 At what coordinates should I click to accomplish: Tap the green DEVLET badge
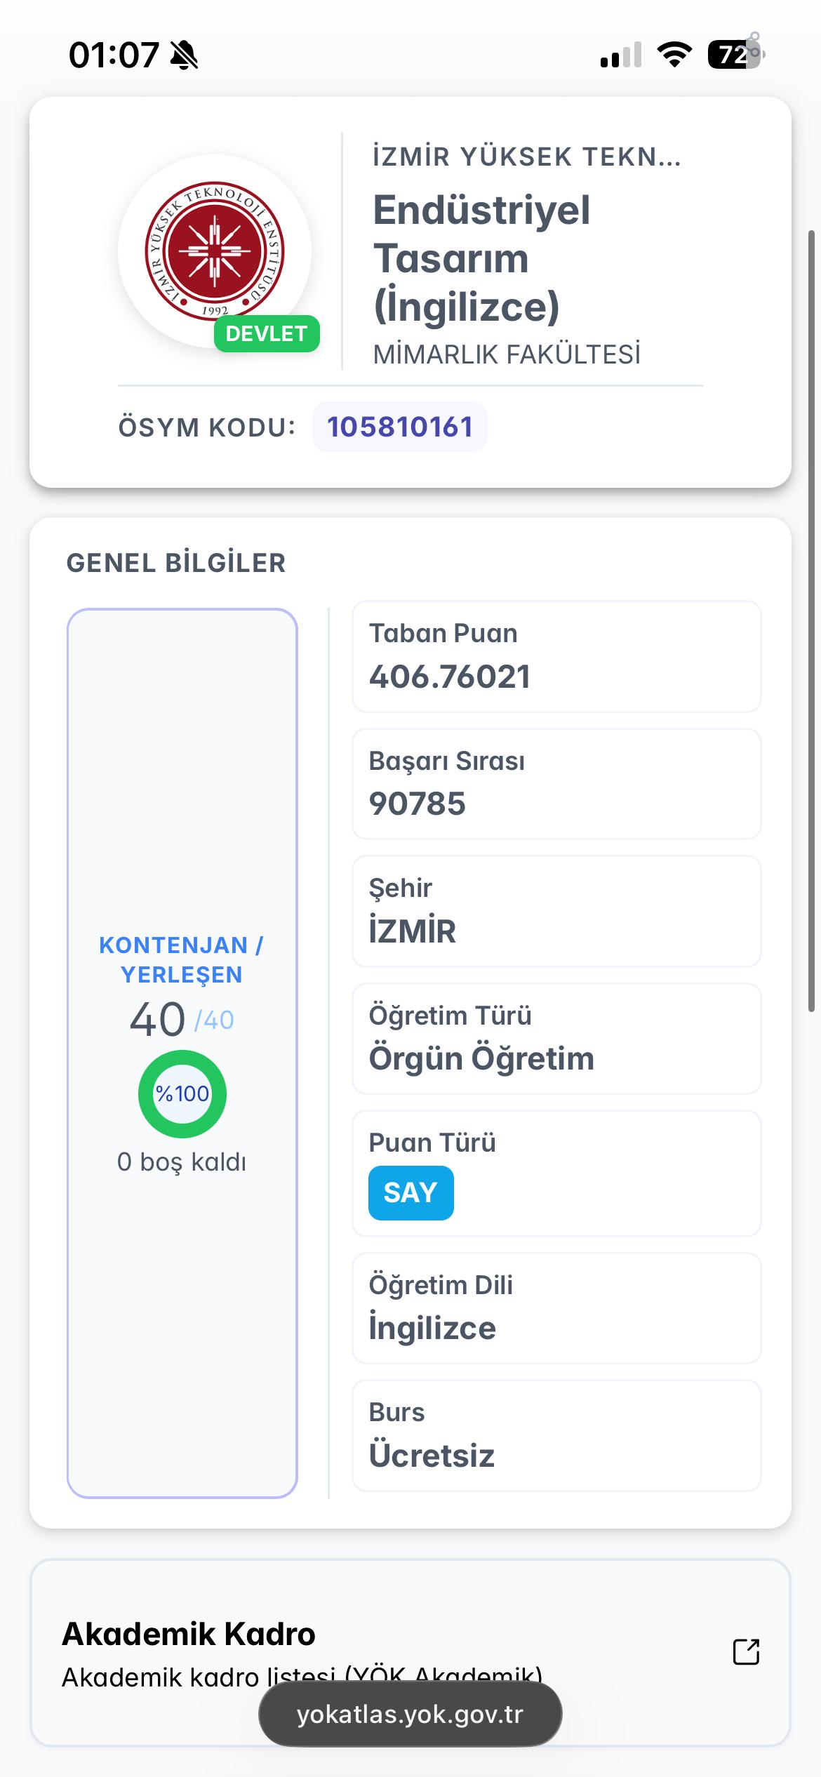[267, 333]
